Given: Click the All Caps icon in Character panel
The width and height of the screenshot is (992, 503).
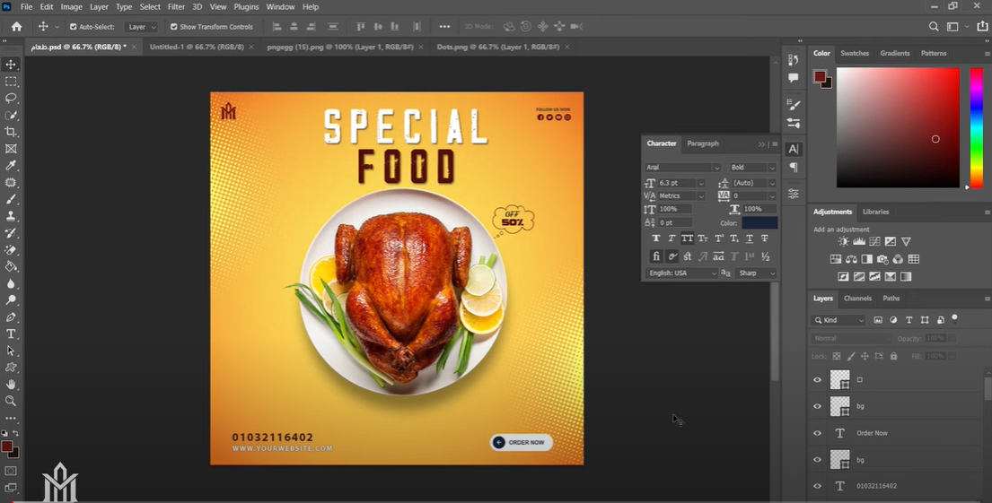Looking at the screenshot, I should 687,238.
